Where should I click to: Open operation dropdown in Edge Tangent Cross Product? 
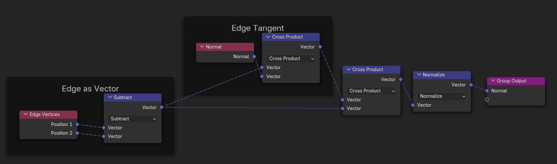pyautogui.click(x=291, y=59)
